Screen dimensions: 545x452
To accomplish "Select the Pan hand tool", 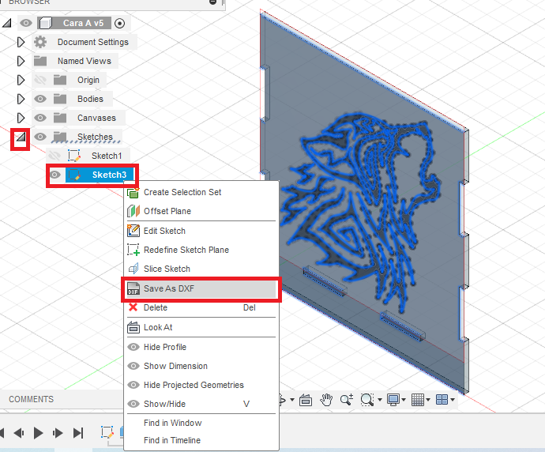I will point(326,400).
